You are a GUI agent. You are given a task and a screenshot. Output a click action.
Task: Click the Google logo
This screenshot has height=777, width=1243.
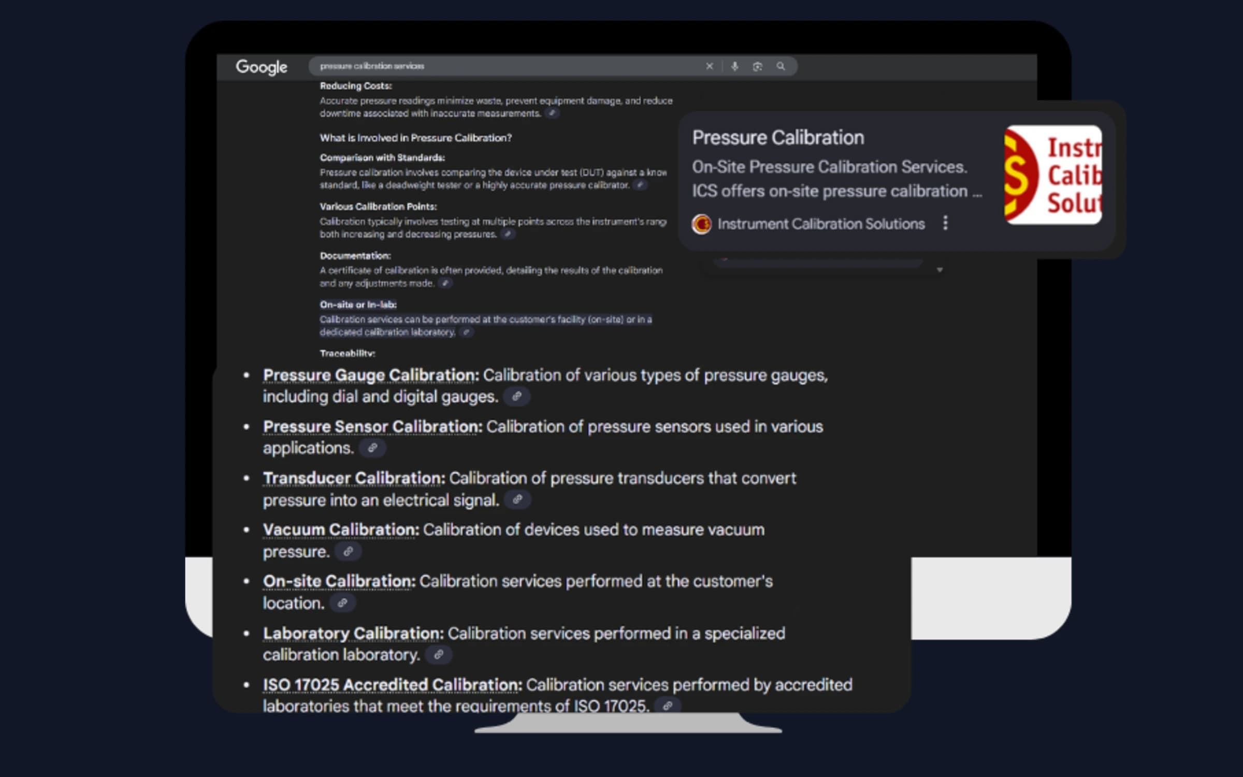pos(261,67)
